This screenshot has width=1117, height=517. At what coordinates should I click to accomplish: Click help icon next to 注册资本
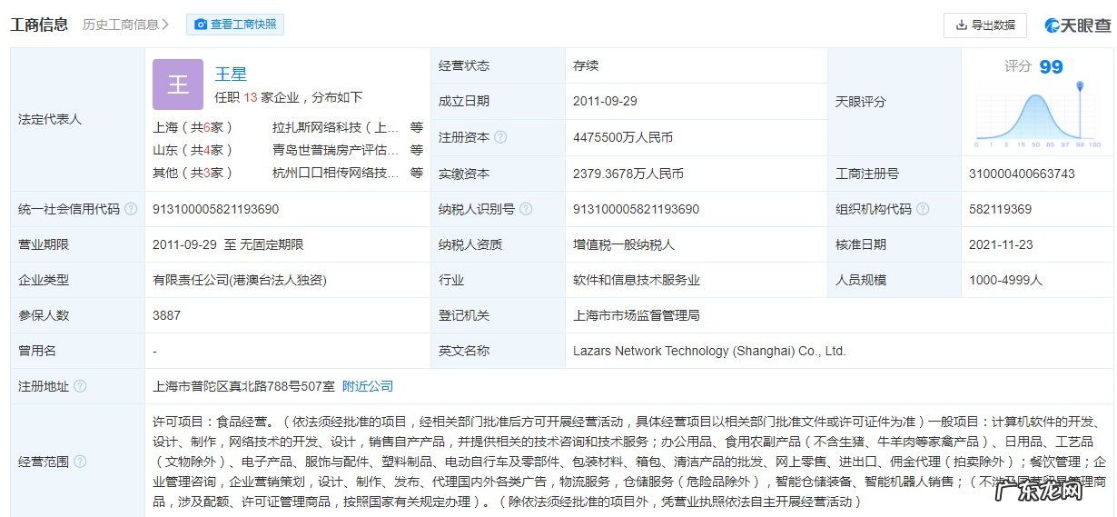click(500, 137)
